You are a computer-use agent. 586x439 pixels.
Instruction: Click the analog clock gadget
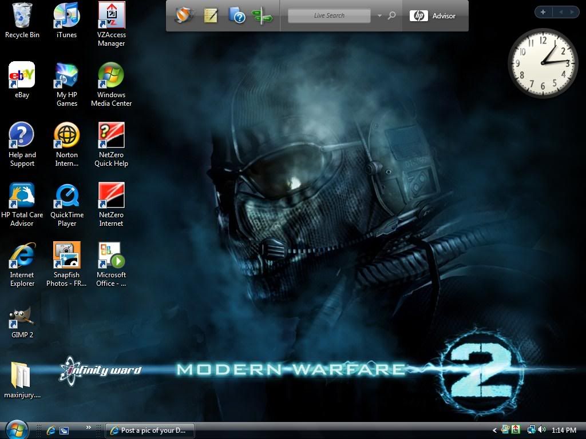pyautogui.click(x=543, y=63)
